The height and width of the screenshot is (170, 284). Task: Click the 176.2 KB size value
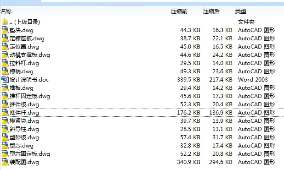(188, 113)
